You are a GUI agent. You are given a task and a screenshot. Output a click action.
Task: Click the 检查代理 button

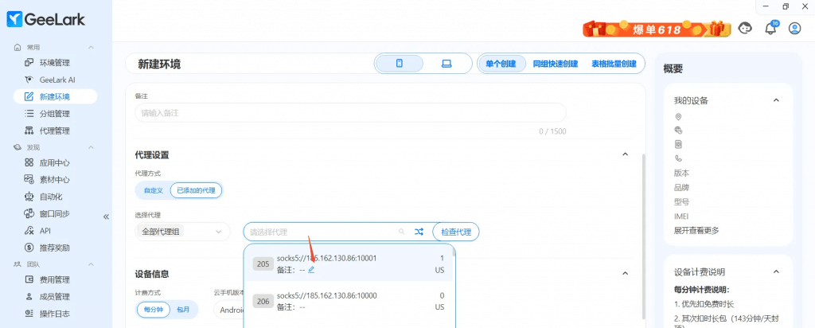pyautogui.click(x=456, y=232)
